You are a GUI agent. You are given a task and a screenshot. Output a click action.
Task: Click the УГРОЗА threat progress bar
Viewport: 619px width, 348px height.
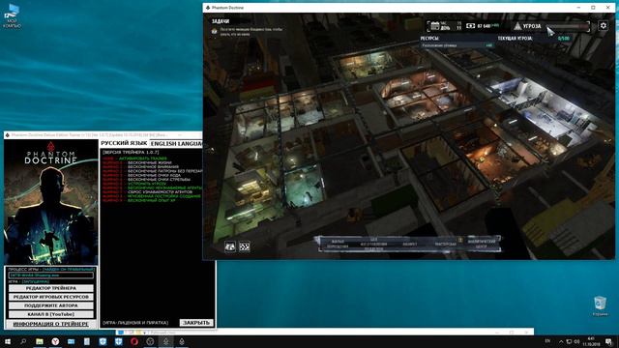tap(568, 26)
